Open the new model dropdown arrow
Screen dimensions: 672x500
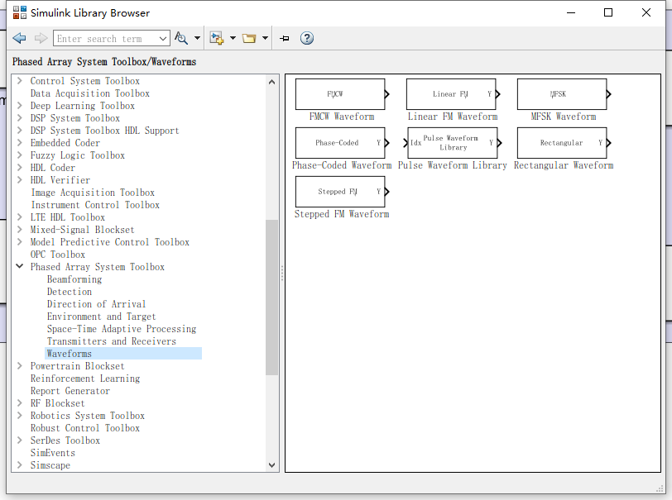click(233, 39)
